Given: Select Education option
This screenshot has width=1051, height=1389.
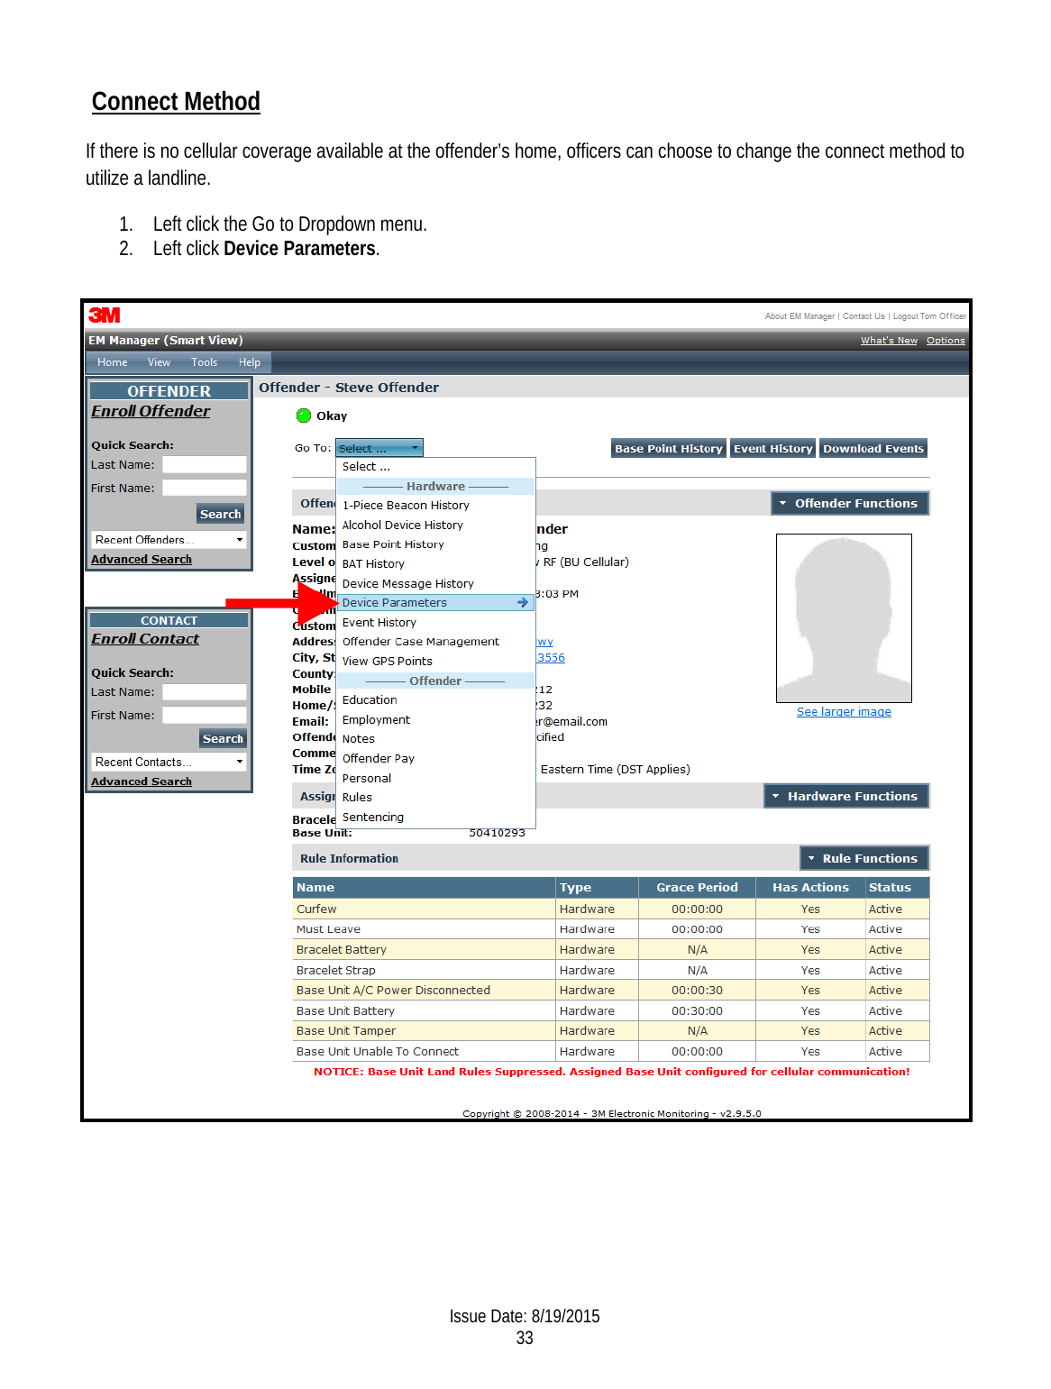Looking at the screenshot, I should (x=435, y=699).
